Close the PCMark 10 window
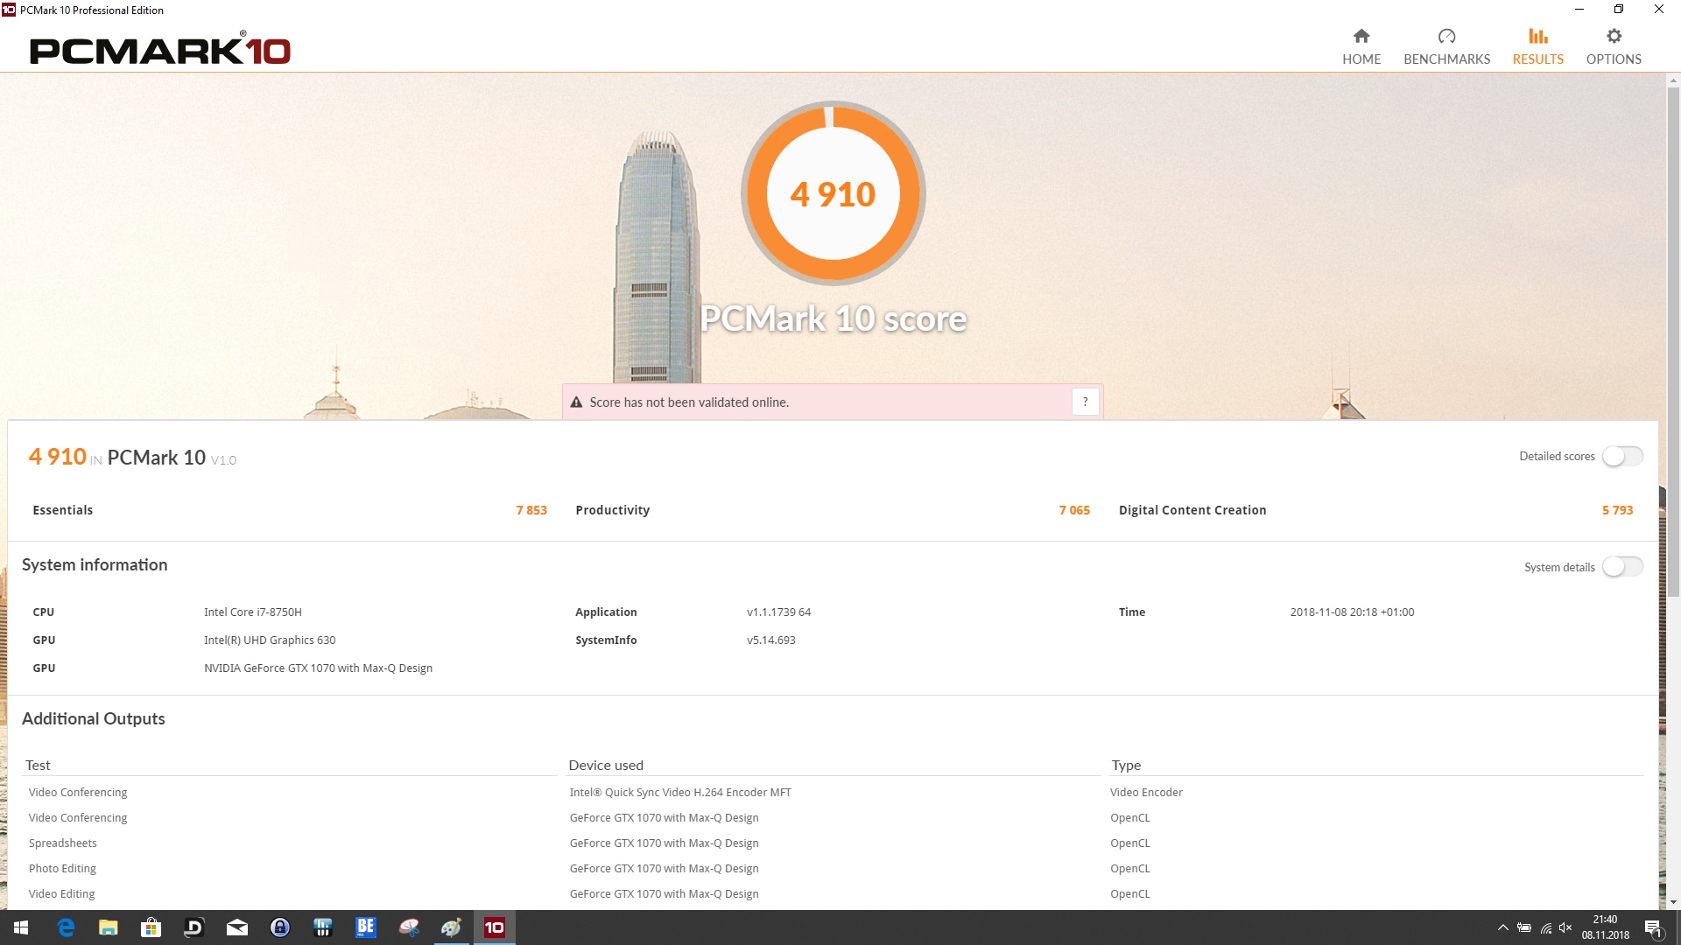Image resolution: width=1681 pixels, height=945 pixels. point(1659,10)
